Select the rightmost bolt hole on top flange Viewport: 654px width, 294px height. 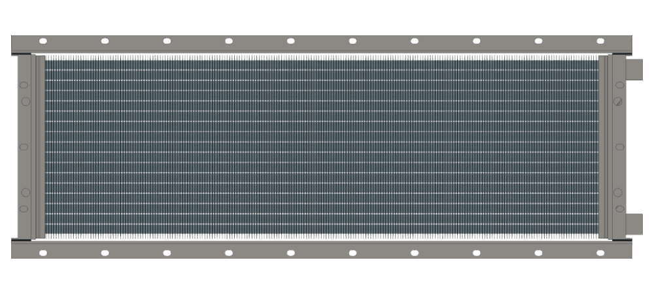pyautogui.click(x=600, y=41)
